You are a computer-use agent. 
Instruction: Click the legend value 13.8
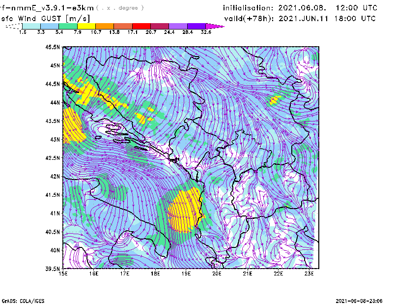tap(114, 32)
